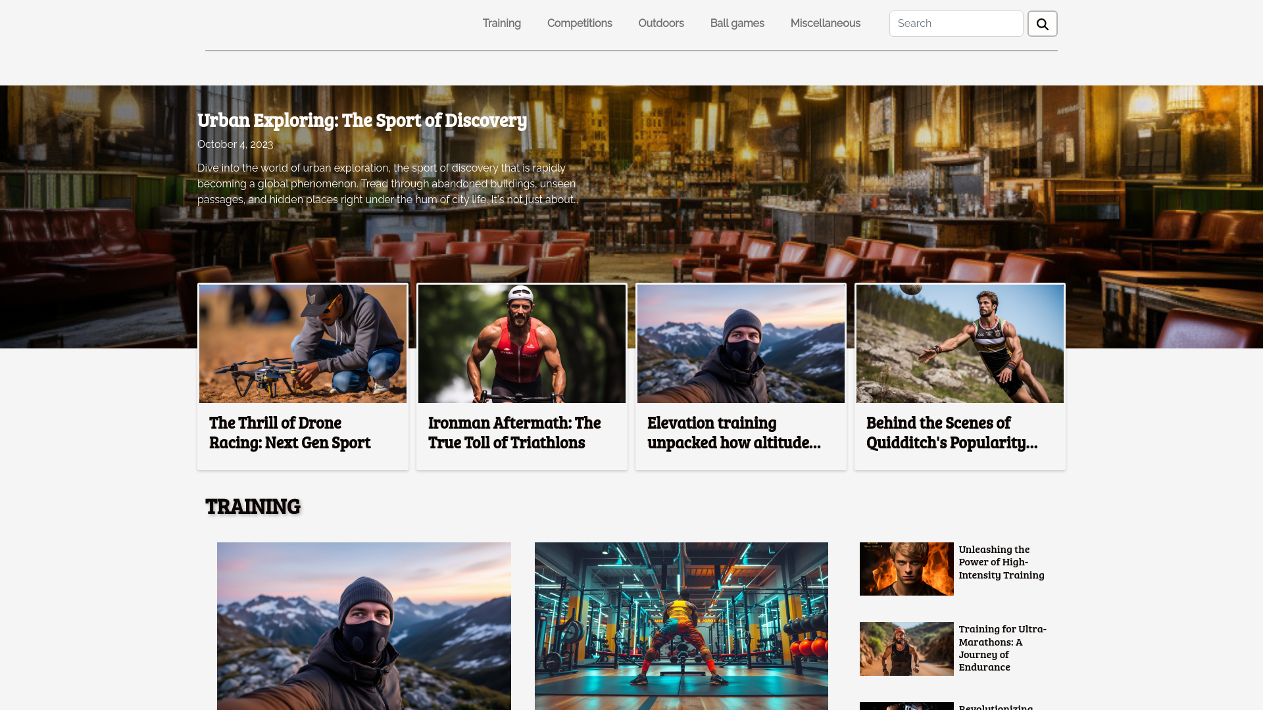Open the Competitions menu item
This screenshot has height=710, width=1263.
pos(580,24)
